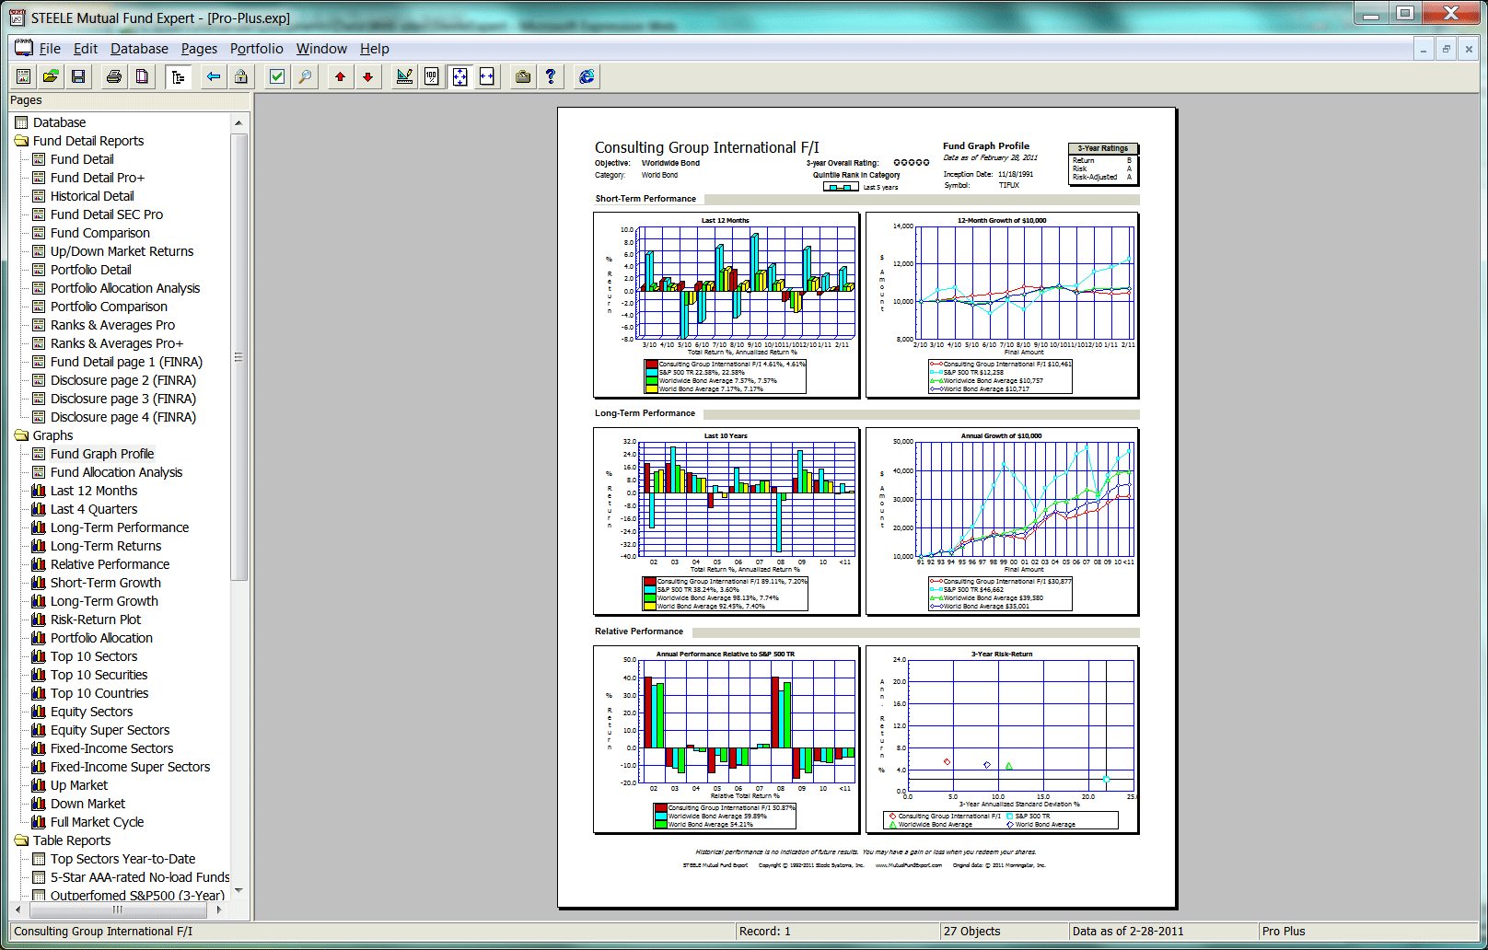Open the Full Market Cycle graph

(x=97, y=822)
